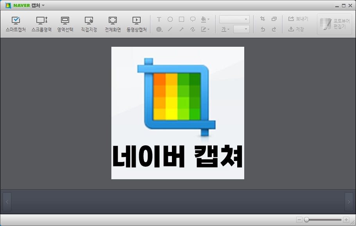
Task: Open the 포토뷰어 편집기 editor
Action: [x=335, y=24]
